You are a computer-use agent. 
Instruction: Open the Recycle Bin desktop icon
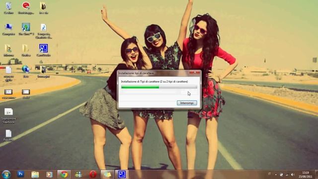8,8
